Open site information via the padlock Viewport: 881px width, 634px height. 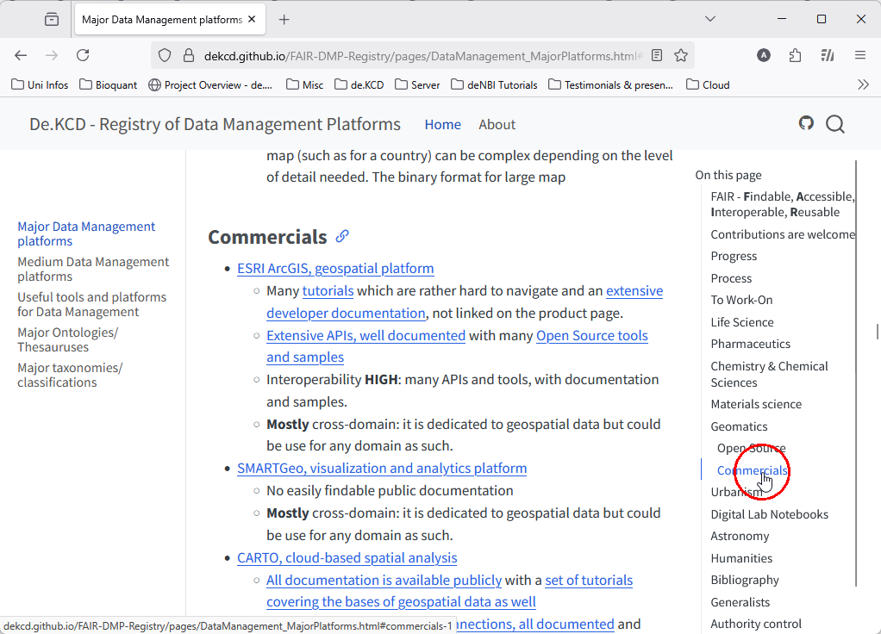coord(188,54)
